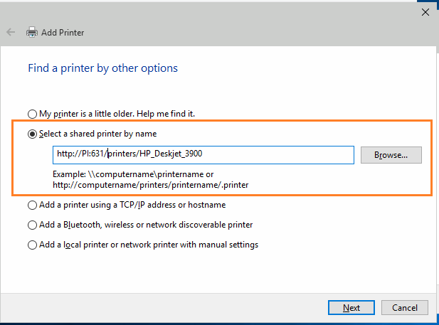Screen dimensions: 439x325
Task: Open the Browse... printer dialog
Action: coord(391,155)
